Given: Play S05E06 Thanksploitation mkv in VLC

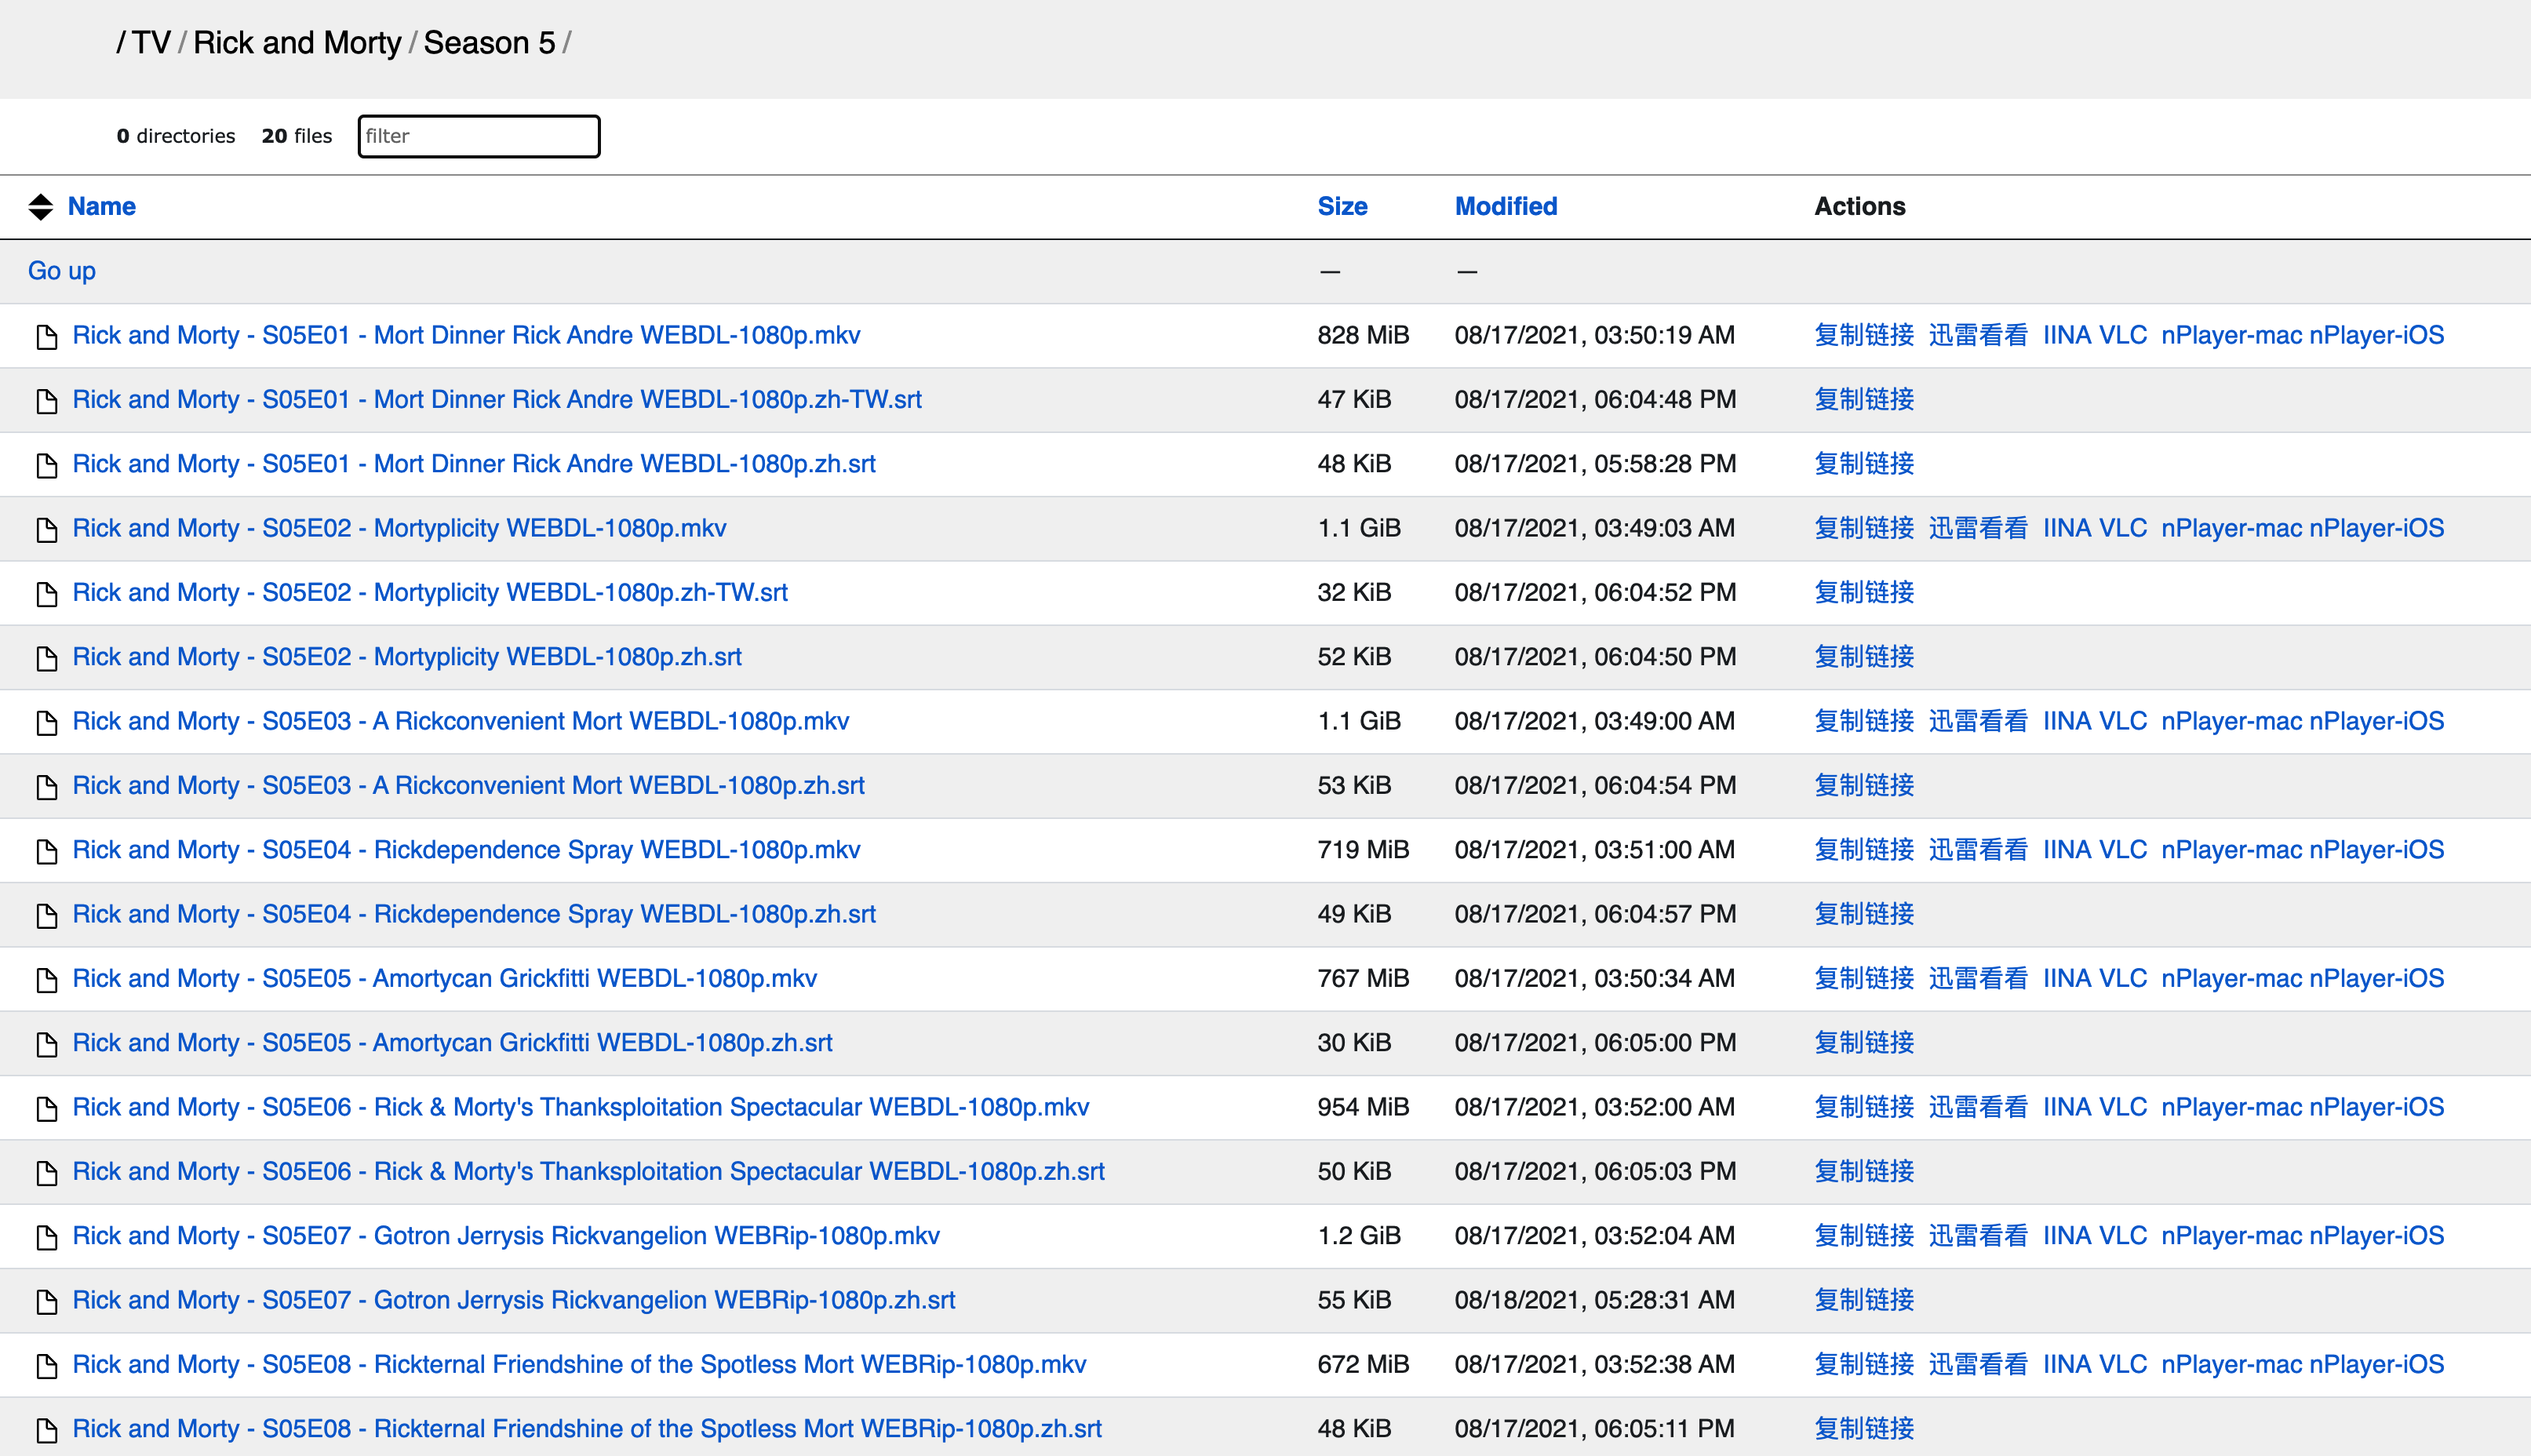Looking at the screenshot, I should (2122, 1107).
